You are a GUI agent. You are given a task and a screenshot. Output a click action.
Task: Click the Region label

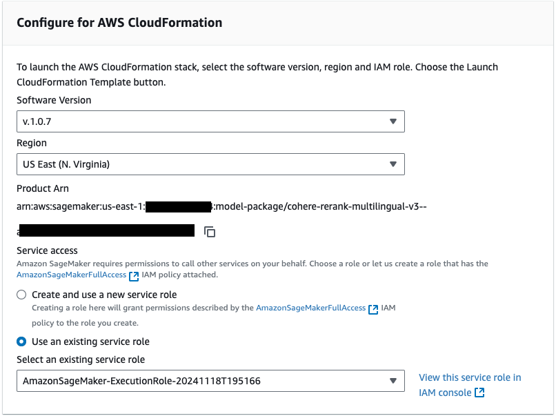[32, 143]
